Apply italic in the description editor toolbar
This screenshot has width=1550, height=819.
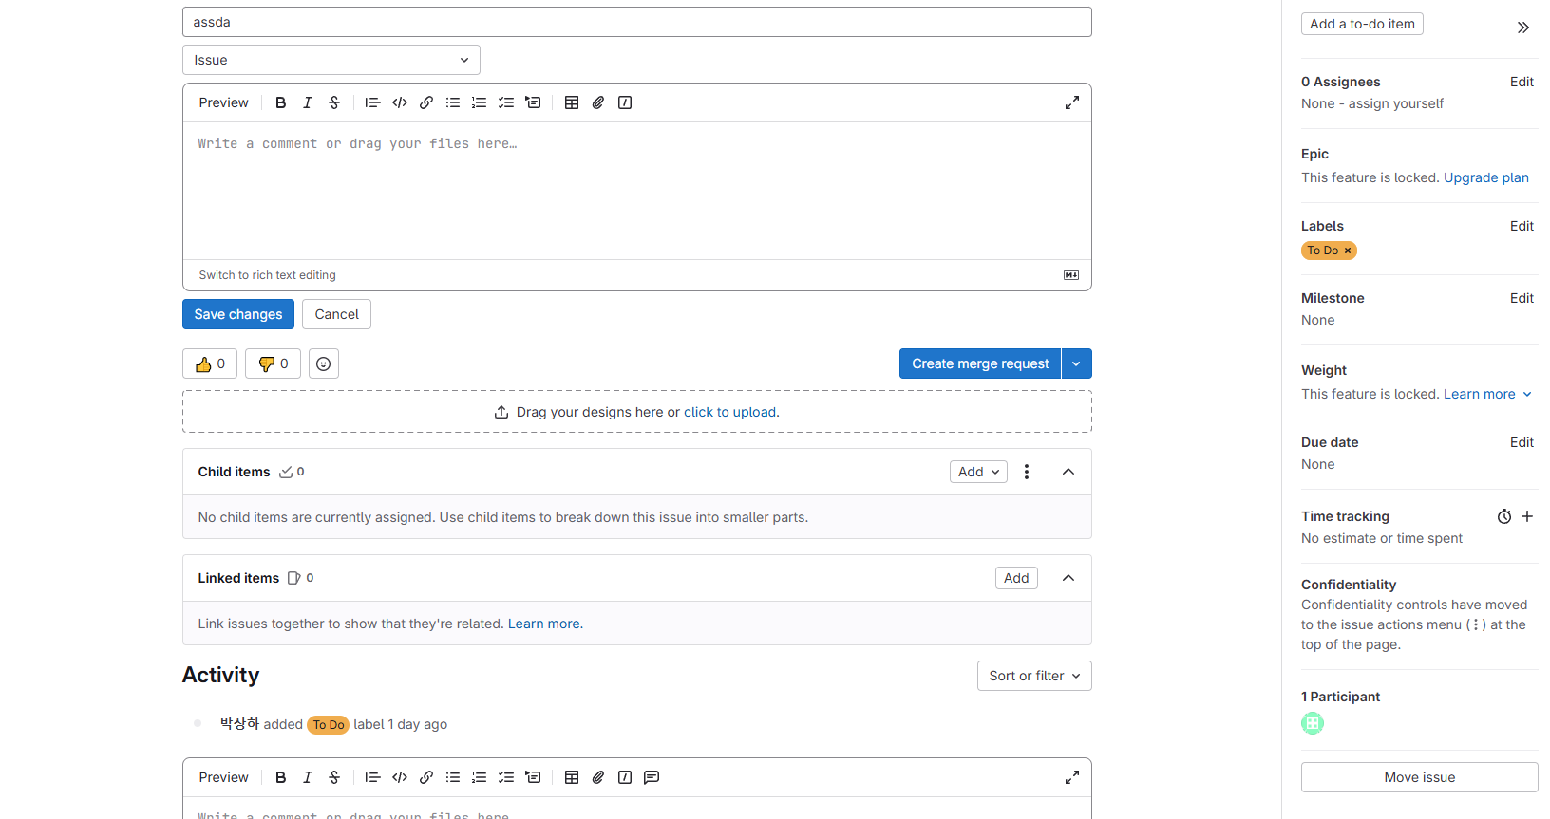point(308,102)
